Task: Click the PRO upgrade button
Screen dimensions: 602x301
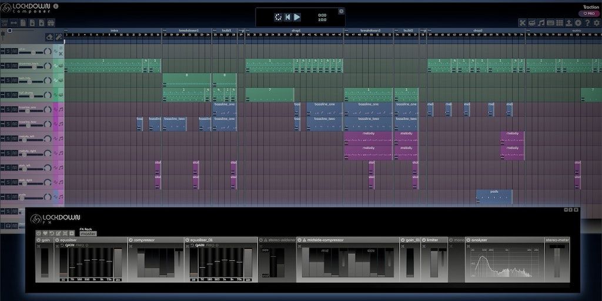Action: click(588, 14)
